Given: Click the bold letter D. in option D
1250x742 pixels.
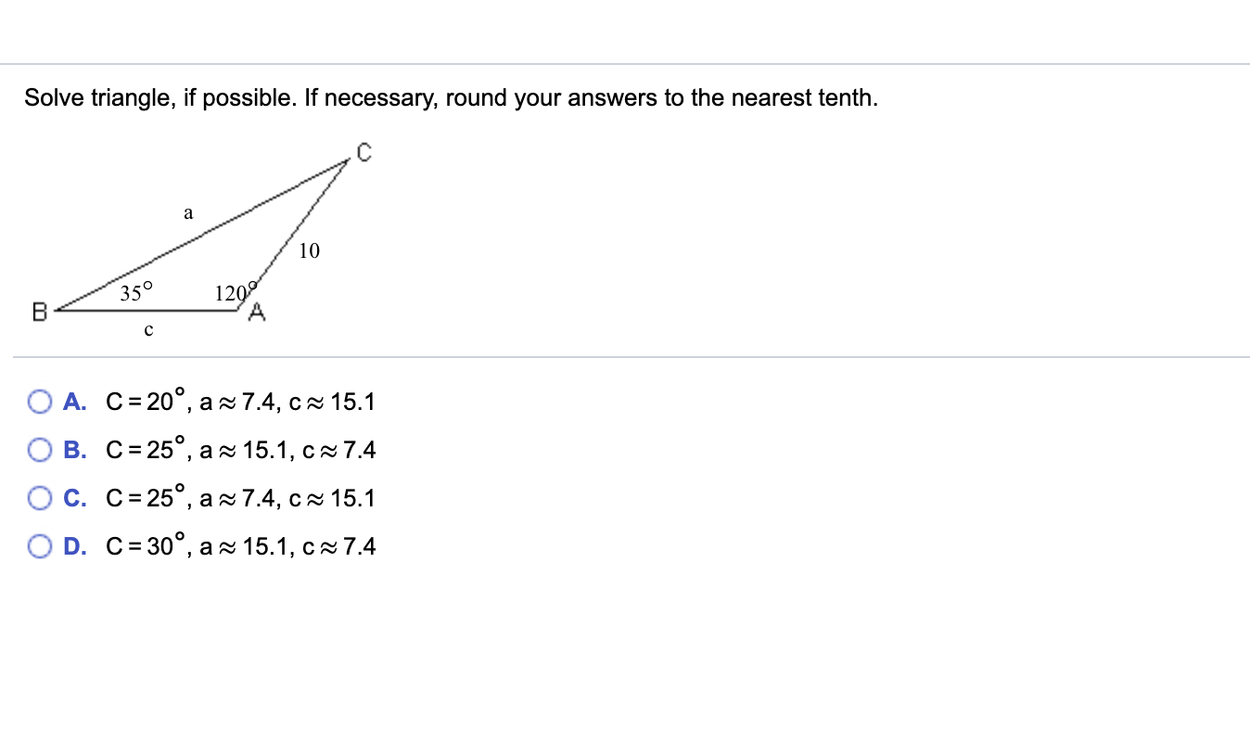Looking at the screenshot, I should coord(75,545).
